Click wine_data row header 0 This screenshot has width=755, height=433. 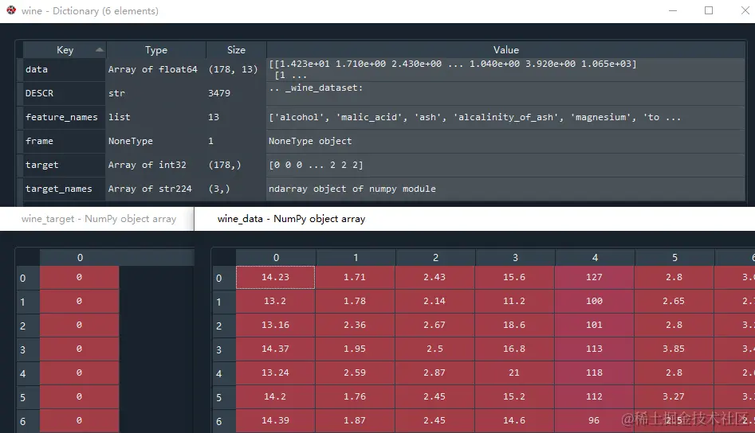tap(224, 278)
